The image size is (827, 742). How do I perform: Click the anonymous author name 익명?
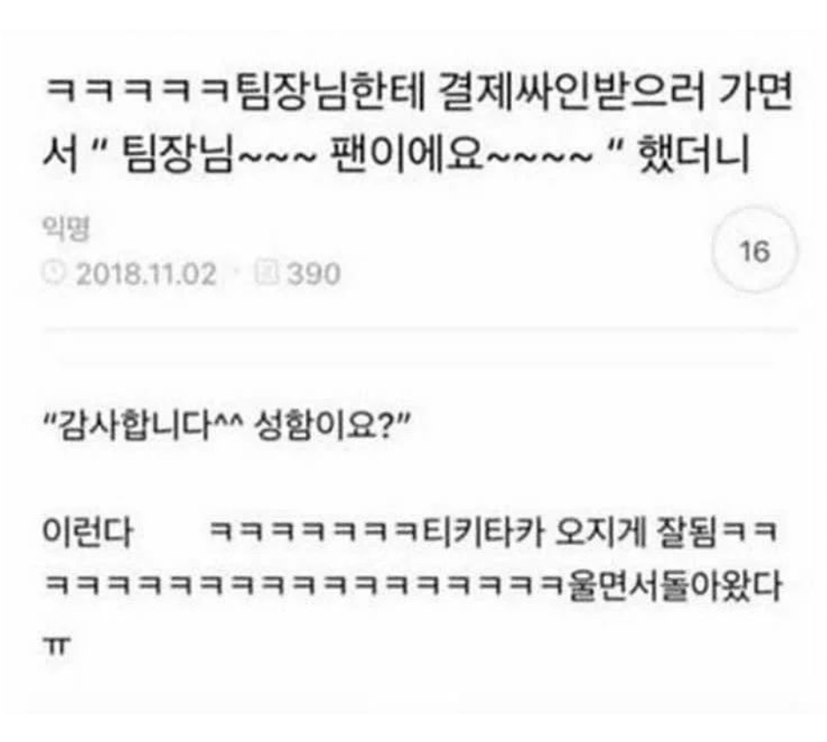(66, 228)
